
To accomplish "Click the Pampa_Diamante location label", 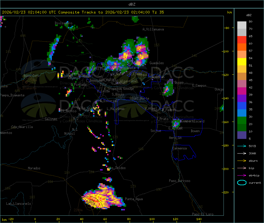I will click(12, 95).
